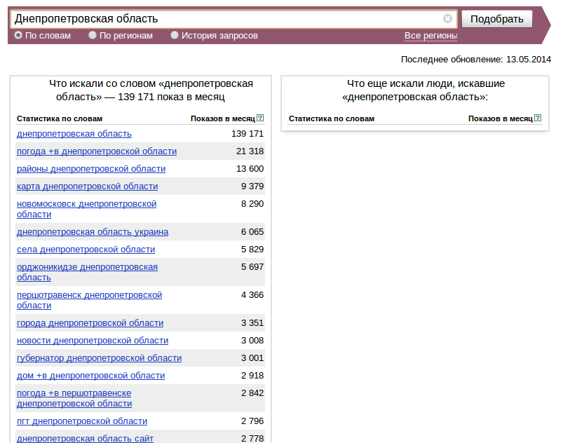
Task: Open the link 'днепропетровская область украина'
Action: [93, 232]
